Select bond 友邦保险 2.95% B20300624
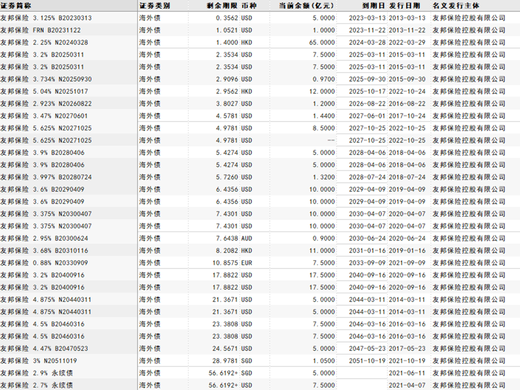 pyautogui.click(x=44, y=239)
